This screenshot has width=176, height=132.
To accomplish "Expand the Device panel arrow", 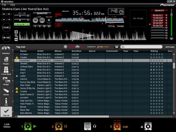I will (x=13, y=91).
